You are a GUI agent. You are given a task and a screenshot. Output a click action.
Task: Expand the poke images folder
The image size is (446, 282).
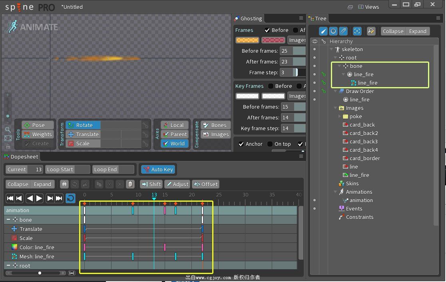(339, 116)
